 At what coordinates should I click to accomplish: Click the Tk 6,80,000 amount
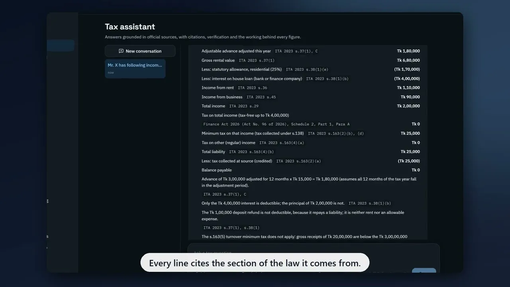tap(408, 60)
